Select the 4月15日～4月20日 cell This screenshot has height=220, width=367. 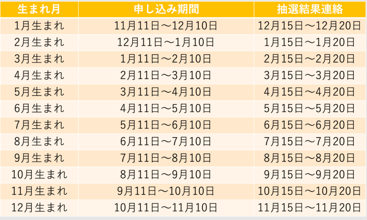coord(310,92)
